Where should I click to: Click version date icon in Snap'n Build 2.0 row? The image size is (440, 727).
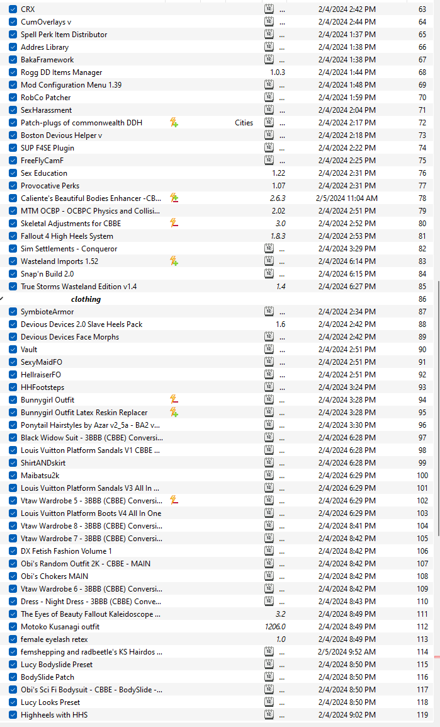pos(269,273)
